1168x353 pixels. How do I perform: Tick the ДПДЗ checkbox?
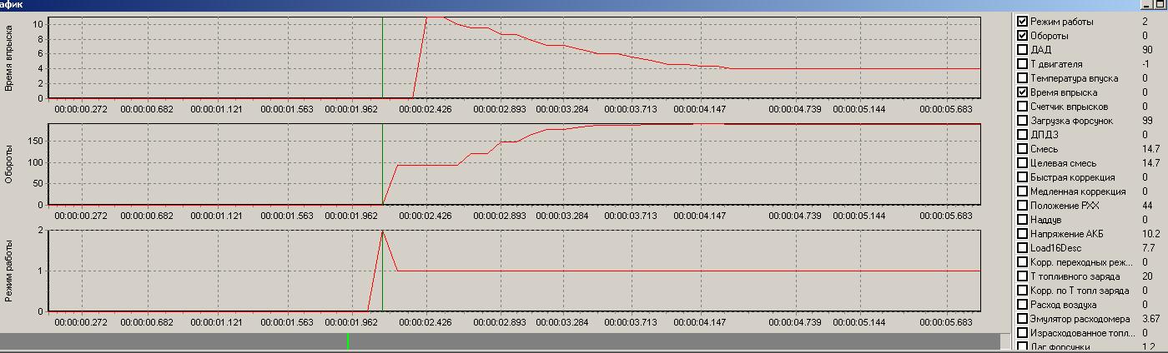click(x=1023, y=135)
